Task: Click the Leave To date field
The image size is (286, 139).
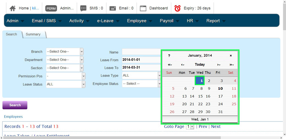Action: pos(141,68)
